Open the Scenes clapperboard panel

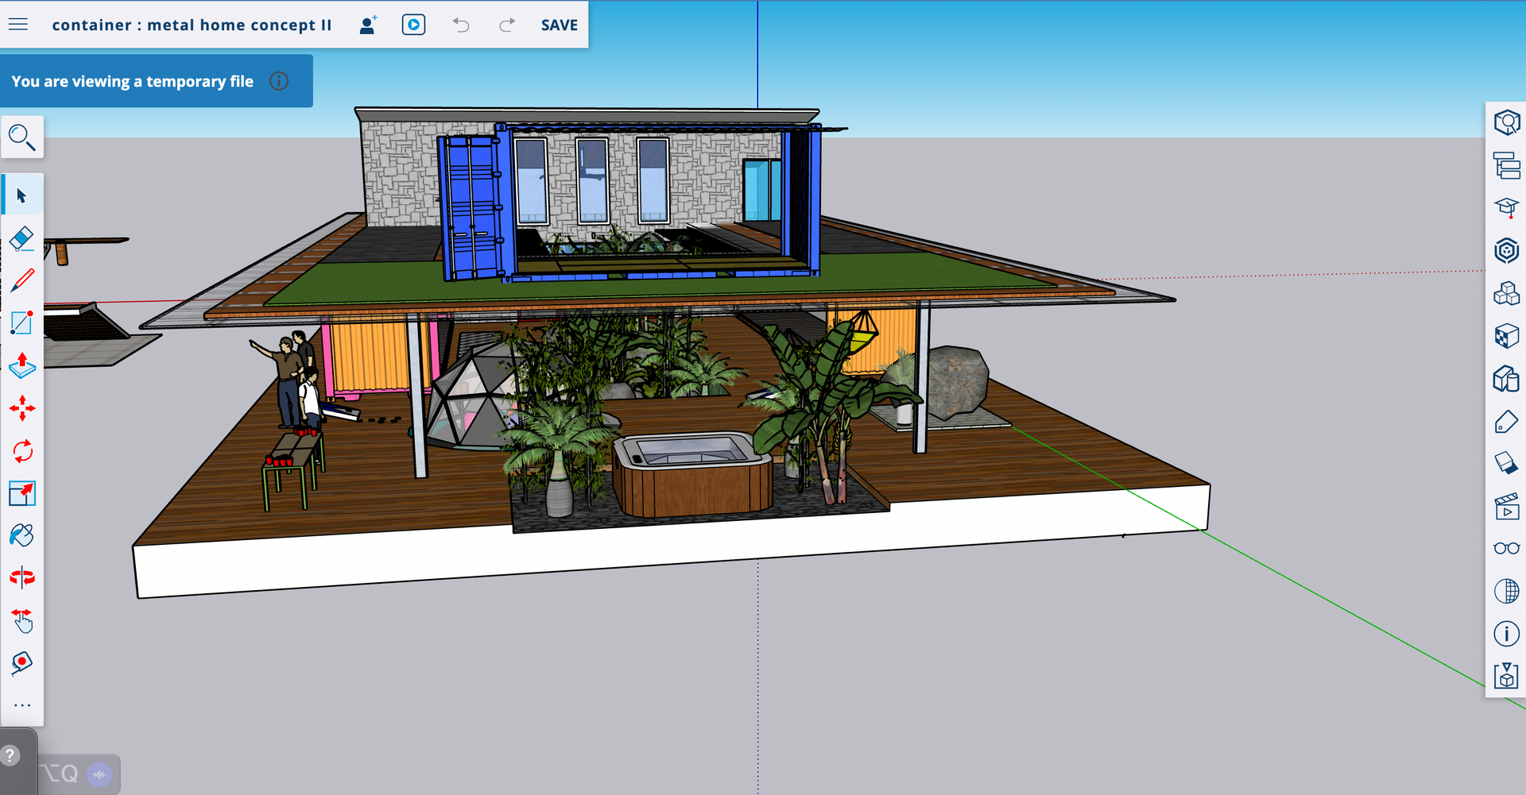(1506, 506)
